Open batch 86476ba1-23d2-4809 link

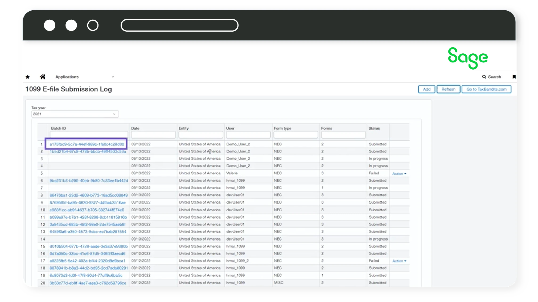pos(89,195)
